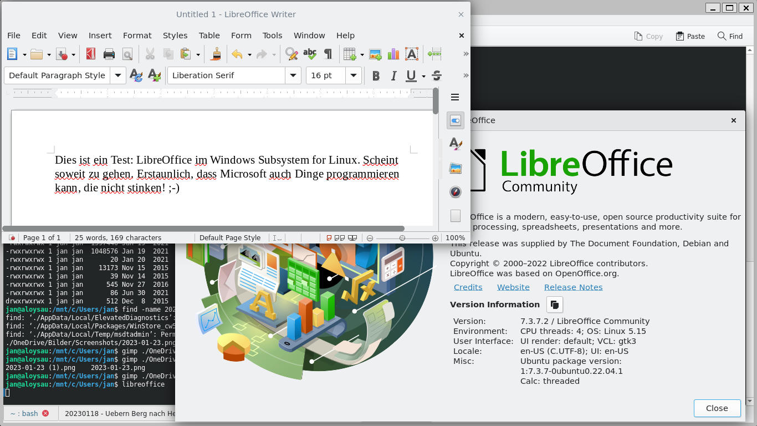Switch to book view
Viewport: 757px width, 426px height.
352,238
